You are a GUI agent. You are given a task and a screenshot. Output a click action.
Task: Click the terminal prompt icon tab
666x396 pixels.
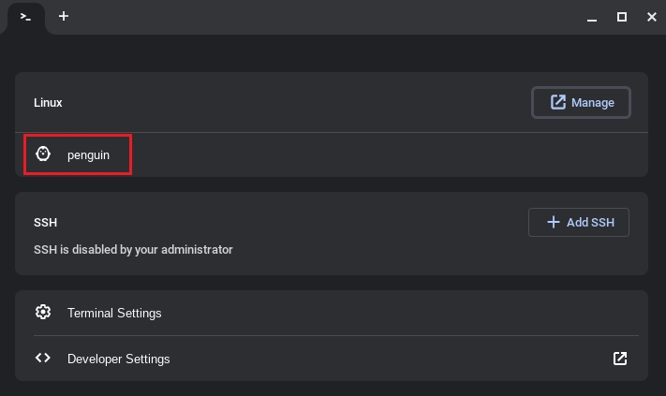pos(25,17)
